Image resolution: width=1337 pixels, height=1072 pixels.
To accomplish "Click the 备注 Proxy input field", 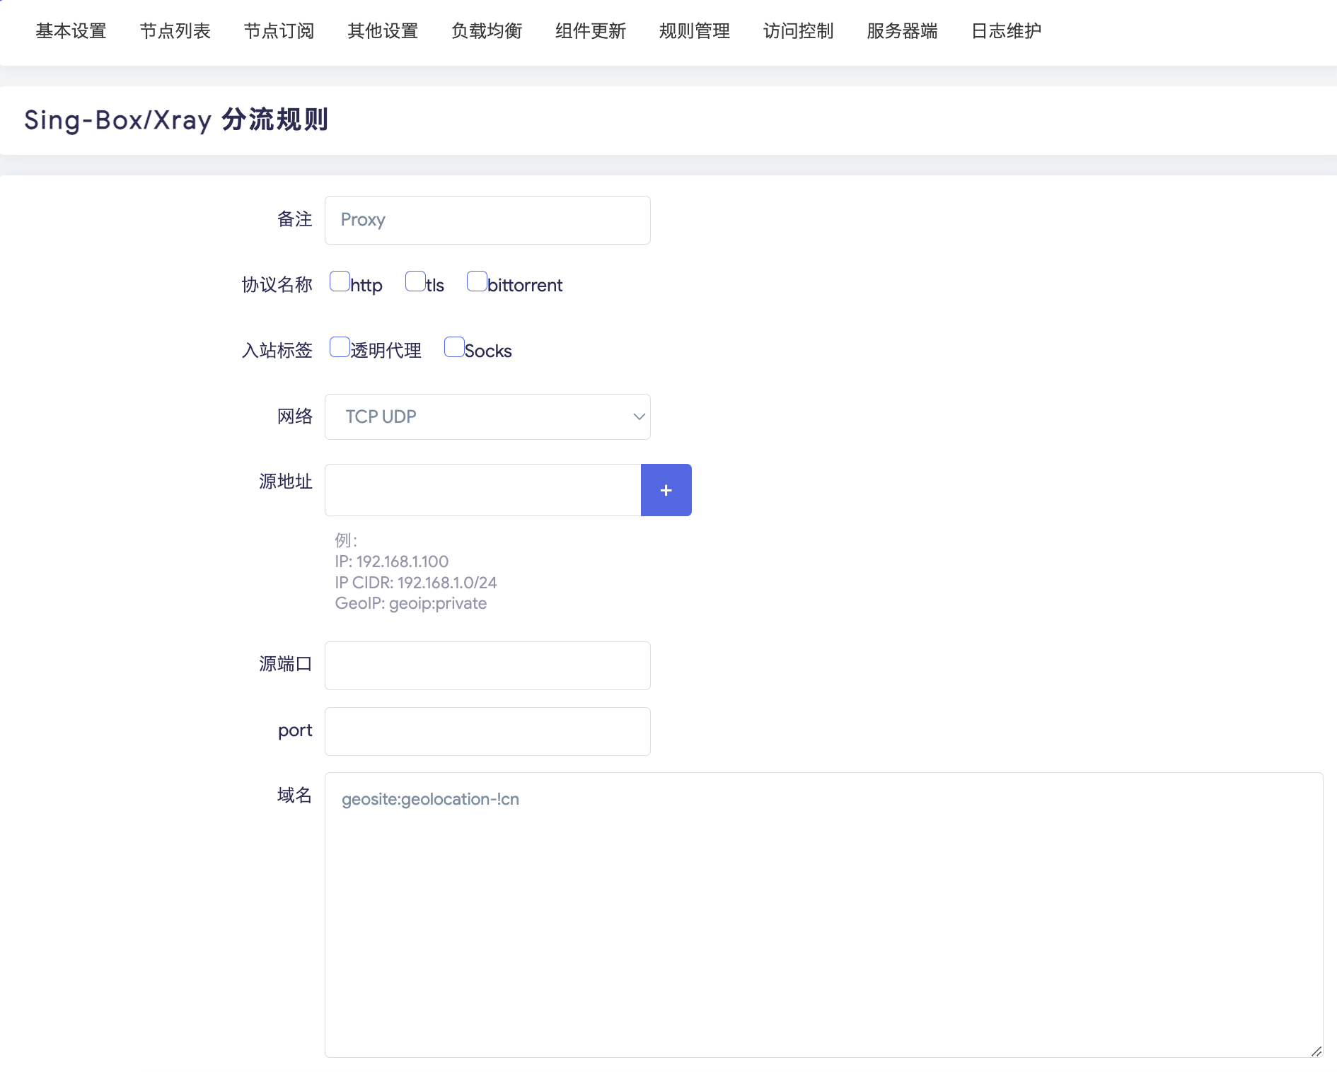I will pos(487,220).
